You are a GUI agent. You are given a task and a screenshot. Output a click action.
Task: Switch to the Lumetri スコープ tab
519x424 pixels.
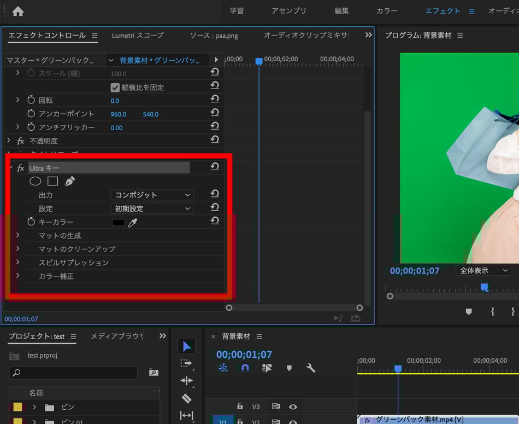point(138,36)
